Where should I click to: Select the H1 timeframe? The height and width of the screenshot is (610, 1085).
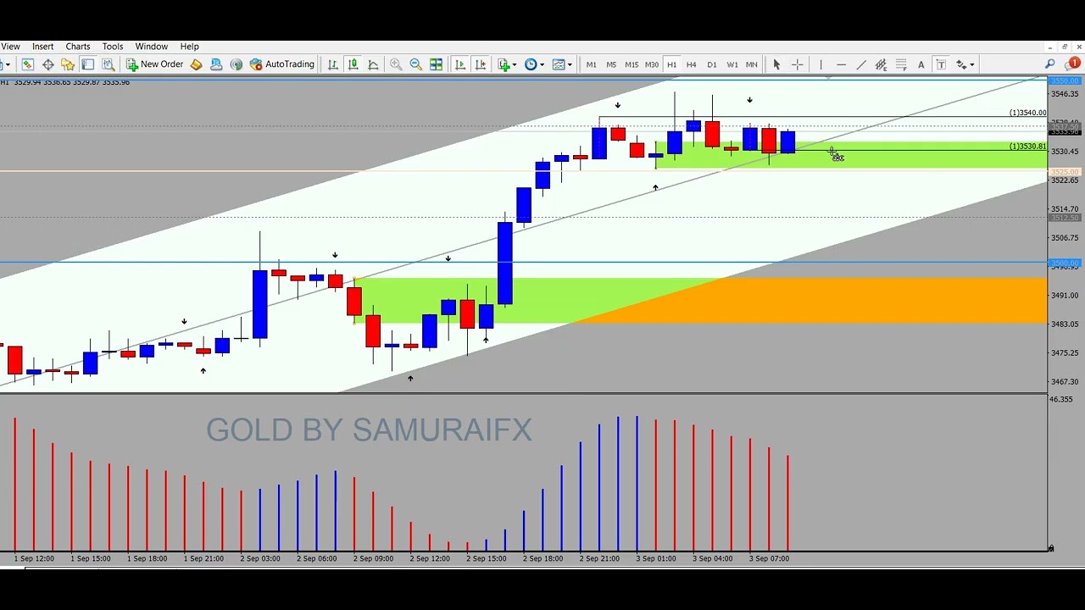point(671,64)
